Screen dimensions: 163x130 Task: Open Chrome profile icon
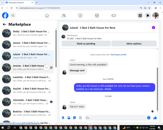pos(156,8)
